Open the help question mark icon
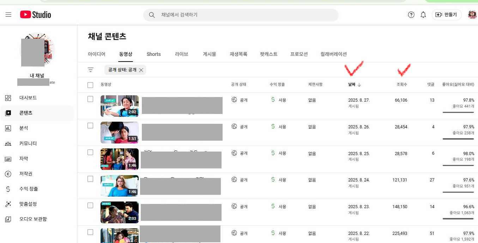Image resolution: width=478 pixels, height=243 pixels. pyautogui.click(x=411, y=15)
